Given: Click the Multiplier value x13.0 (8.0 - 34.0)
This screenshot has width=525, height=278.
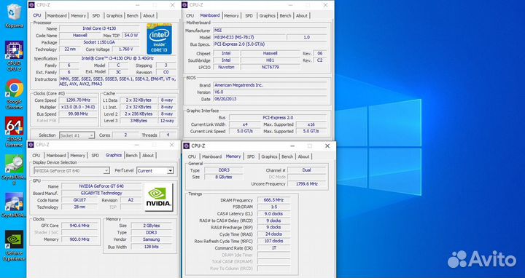Looking at the screenshot, I should tap(78, 107).
